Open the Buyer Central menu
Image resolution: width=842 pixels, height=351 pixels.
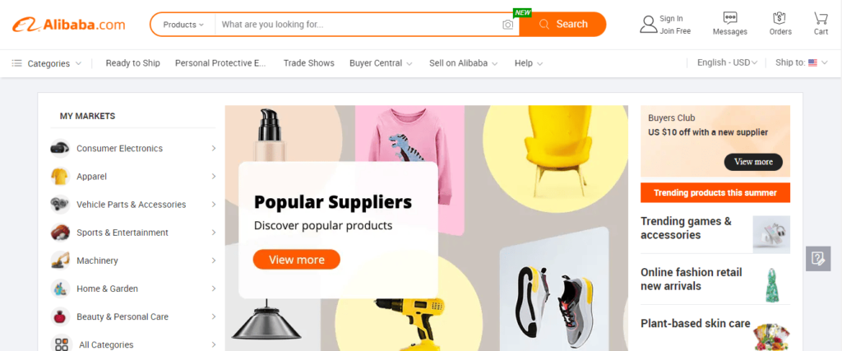(381, 63)
